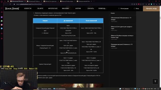Open Twitter in the browser sidebar
The width and height of the screenshot is (161, 90).
(x=2, y=28)
